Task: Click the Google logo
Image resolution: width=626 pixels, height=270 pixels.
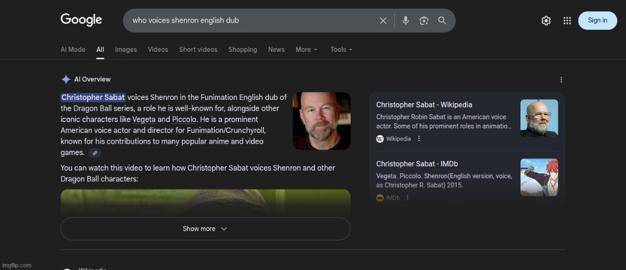Action: pyautogui.click(x=81, y=20)
